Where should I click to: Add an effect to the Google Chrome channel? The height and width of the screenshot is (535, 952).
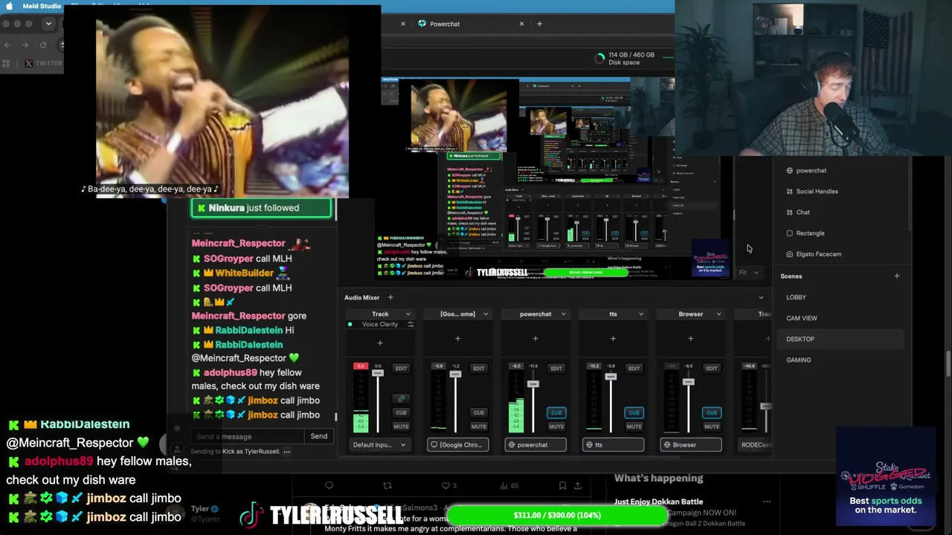[x=457, y=339]
